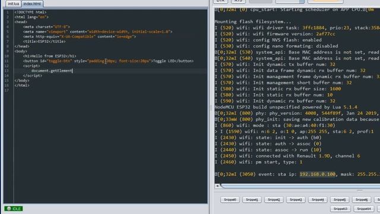This screenshot has width=380, height=214.
Task: Click config nano formating disabled line
Action: (276, 46)
